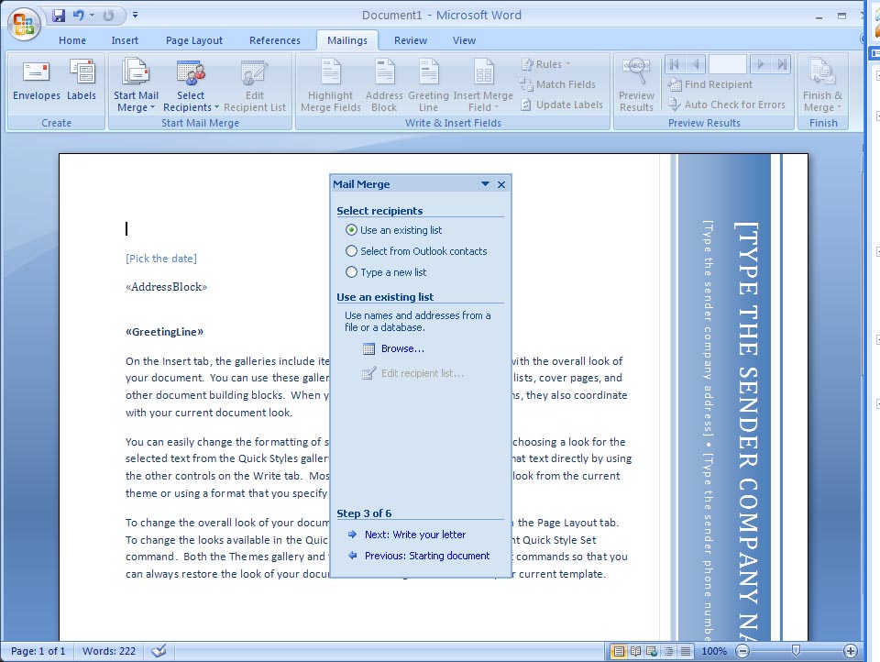Click the Preview Results icon
Screen dimensions: 880x662
(636, 72)
